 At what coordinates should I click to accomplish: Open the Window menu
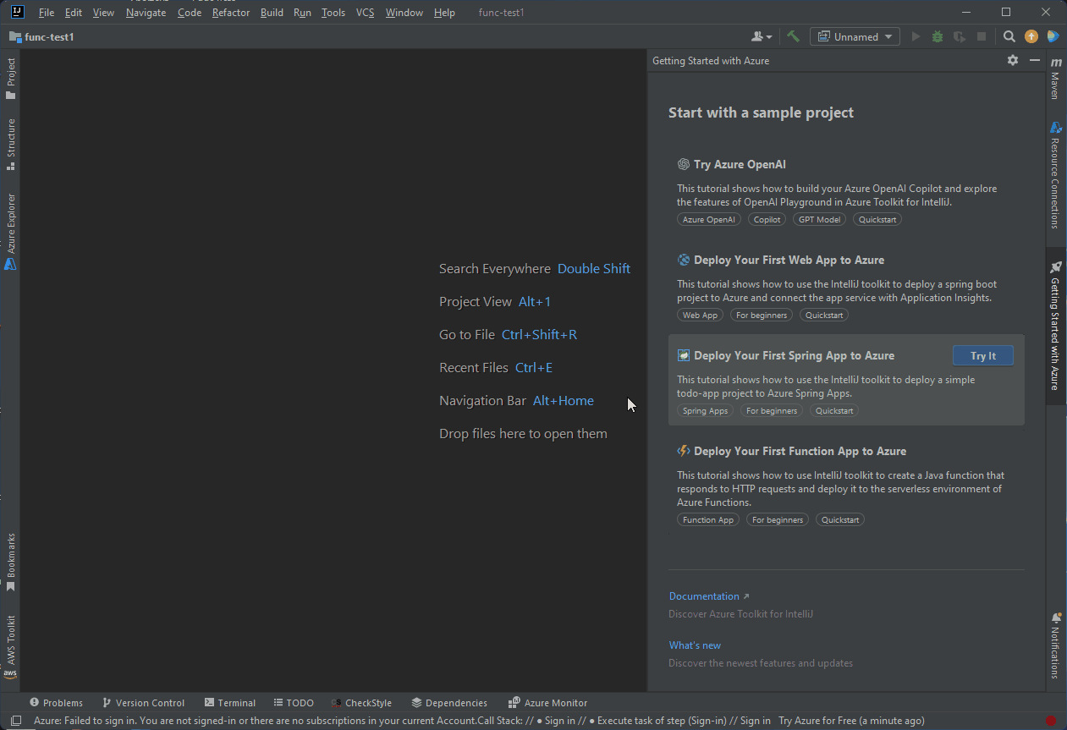(x=404, y=13)
